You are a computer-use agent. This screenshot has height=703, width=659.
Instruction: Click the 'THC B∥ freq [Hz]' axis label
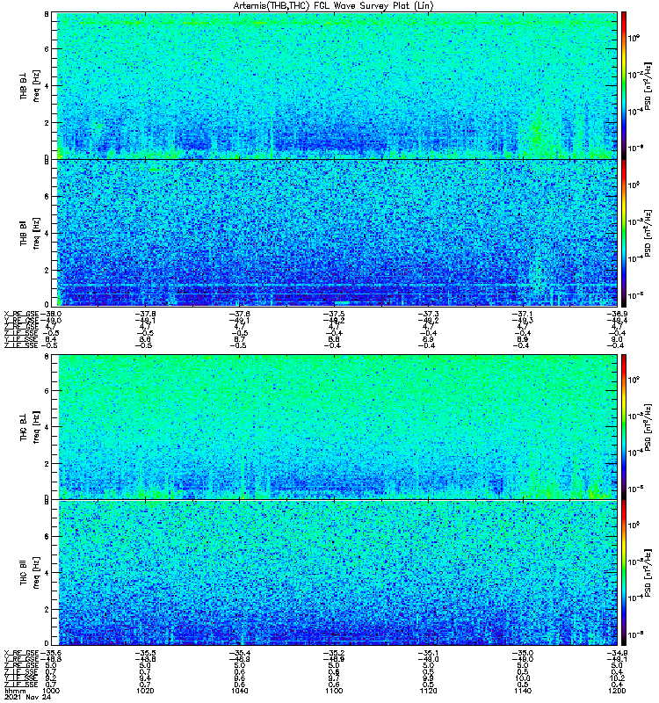coord(30,573)
